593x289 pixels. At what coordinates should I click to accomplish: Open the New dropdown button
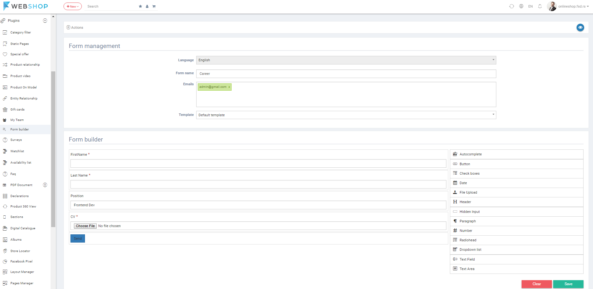pos(73,6)
